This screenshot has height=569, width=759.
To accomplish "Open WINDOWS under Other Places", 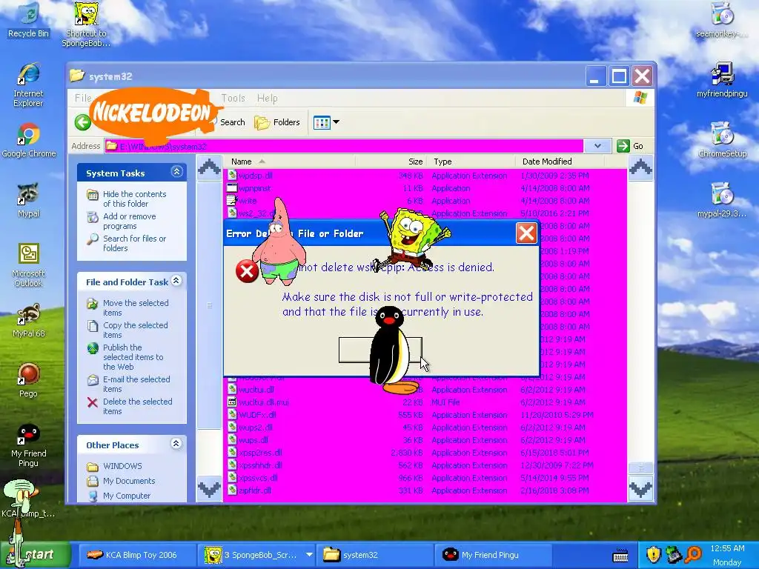I will tap(122, 466).
